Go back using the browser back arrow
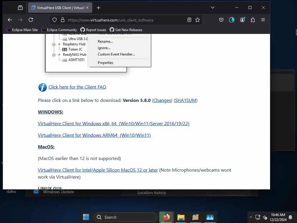 click(x=10, y=20)
